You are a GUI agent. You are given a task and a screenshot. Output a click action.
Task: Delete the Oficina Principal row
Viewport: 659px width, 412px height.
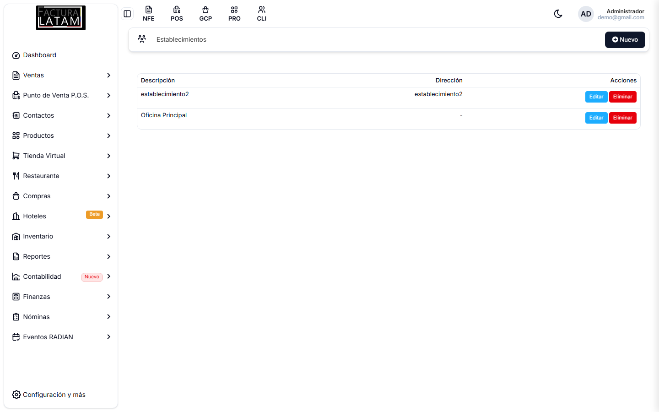[x=622, y=118]
